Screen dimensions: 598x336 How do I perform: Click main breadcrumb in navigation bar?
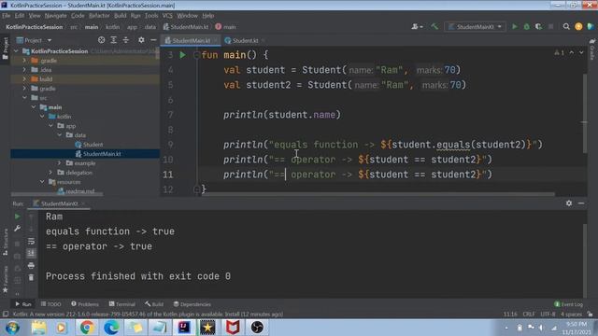click(92, 27)
